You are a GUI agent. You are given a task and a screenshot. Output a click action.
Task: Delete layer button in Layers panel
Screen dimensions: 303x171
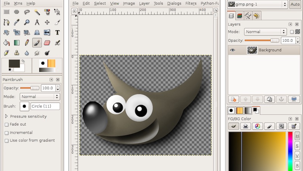pyautogui.click(x=294, y=99)
